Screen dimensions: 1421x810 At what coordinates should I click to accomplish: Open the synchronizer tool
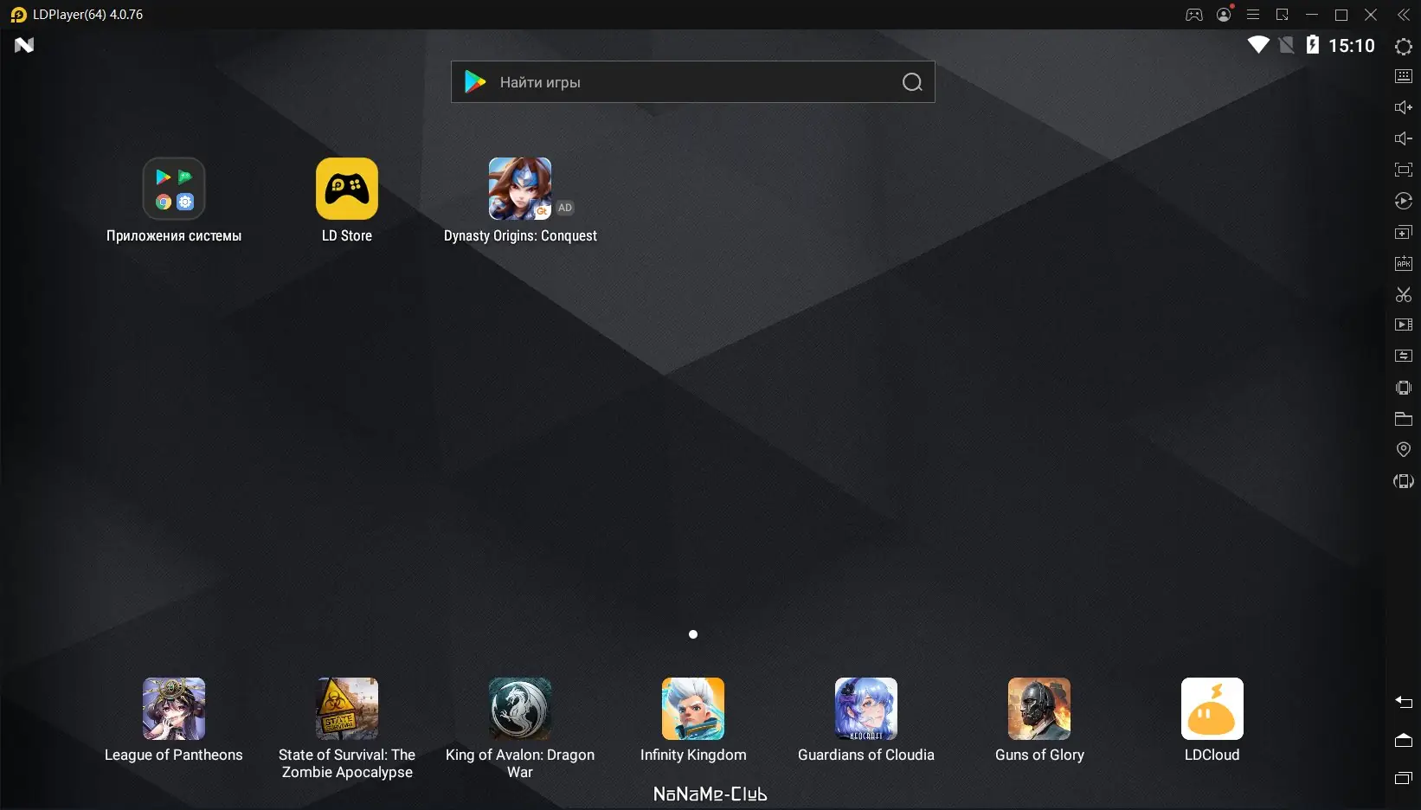[x=1404, y=356]
